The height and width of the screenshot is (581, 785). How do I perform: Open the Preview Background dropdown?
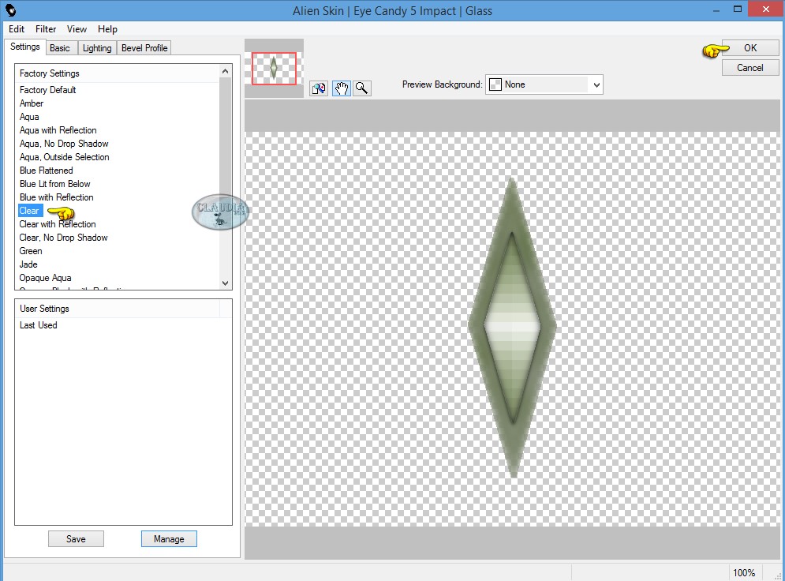click(544, 84)
